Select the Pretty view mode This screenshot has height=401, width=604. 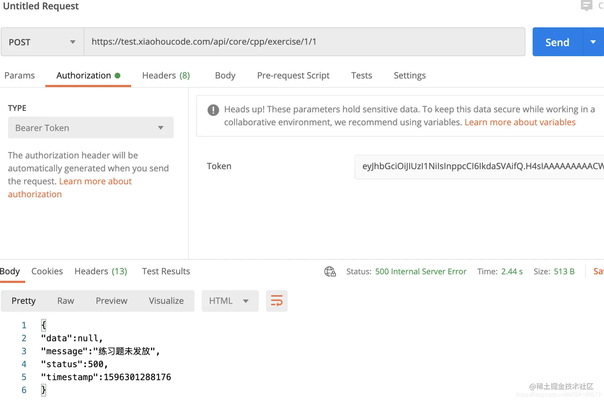point(24,300)
